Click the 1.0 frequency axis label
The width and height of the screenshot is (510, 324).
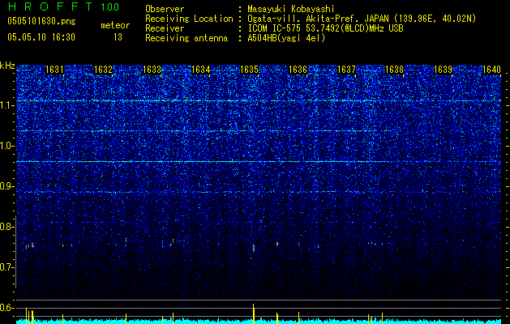coord(7,146)
